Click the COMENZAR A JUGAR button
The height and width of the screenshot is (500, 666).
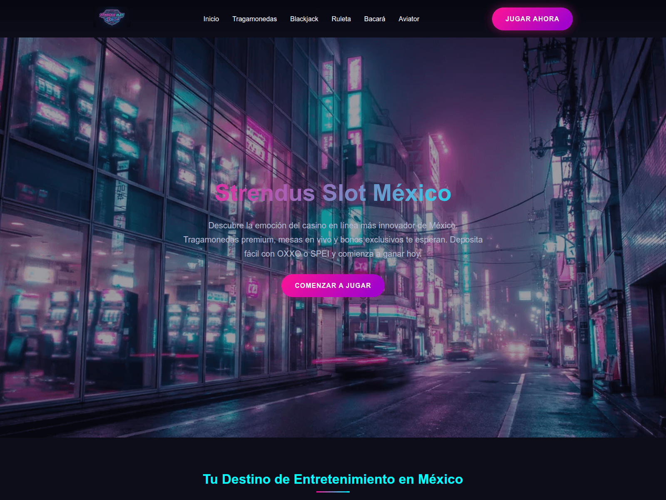(333, 285)
